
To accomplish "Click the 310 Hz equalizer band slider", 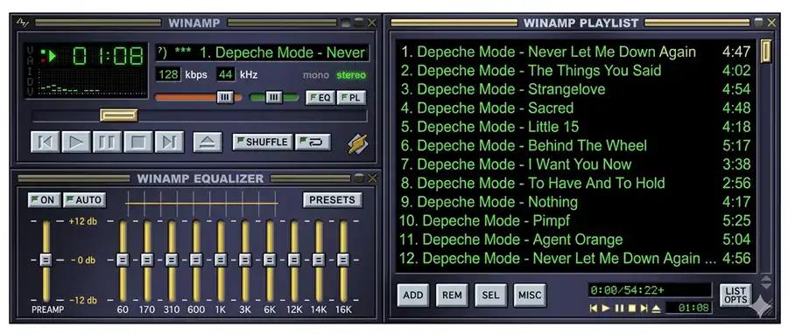I will 172,260.
